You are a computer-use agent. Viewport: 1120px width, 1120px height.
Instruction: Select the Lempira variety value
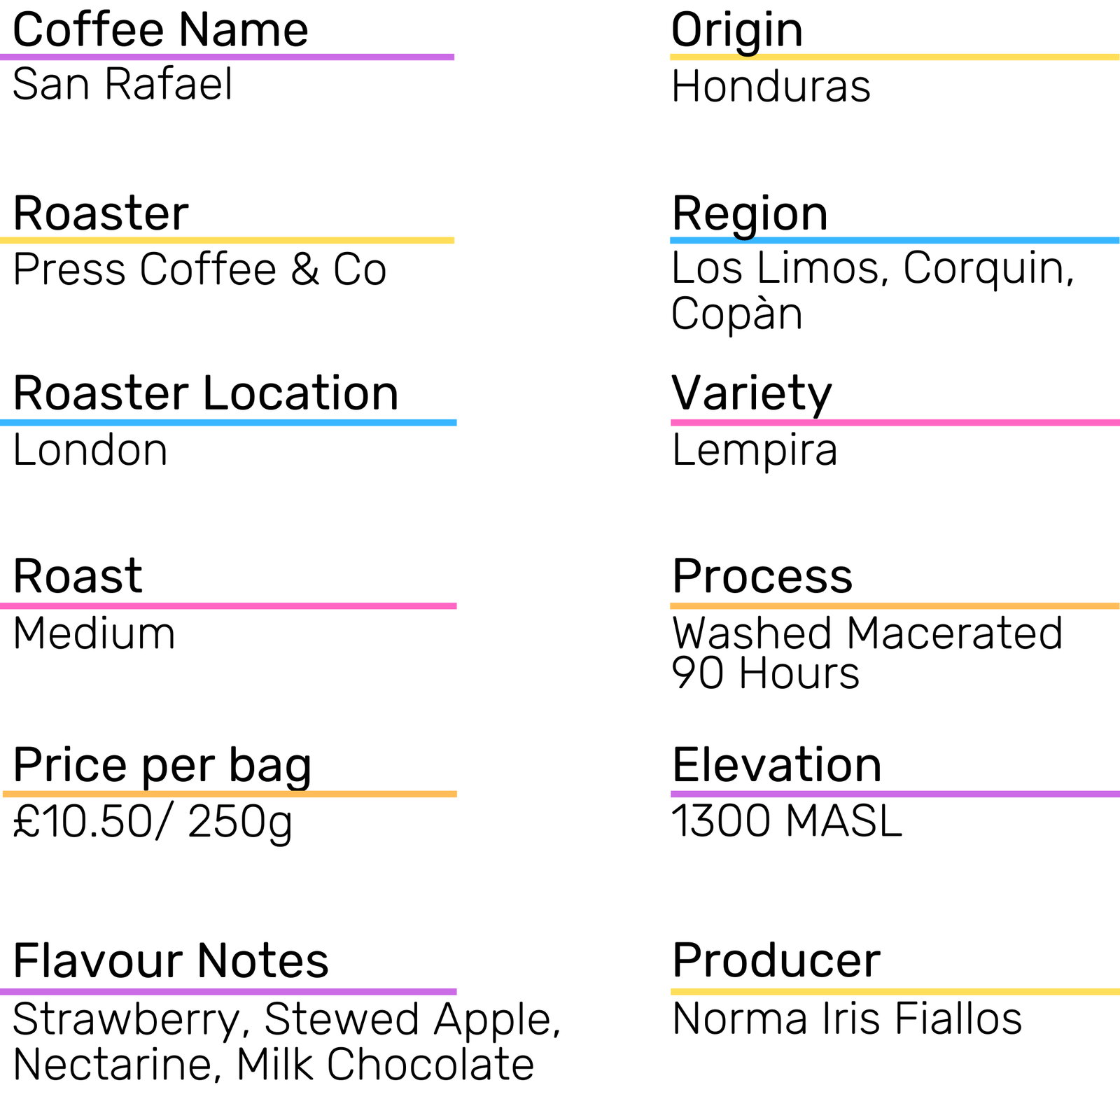[755, 450]
